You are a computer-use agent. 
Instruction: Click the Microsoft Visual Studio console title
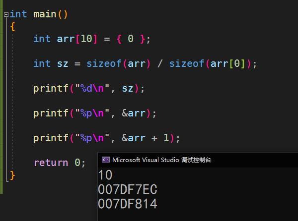[x=161, y=160]
